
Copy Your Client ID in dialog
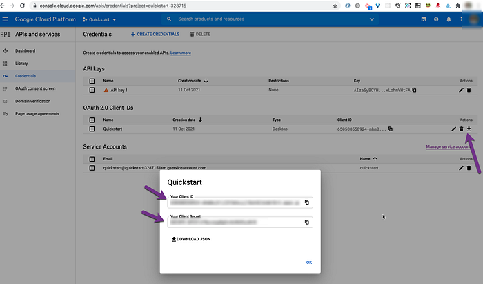click(307, 202)
